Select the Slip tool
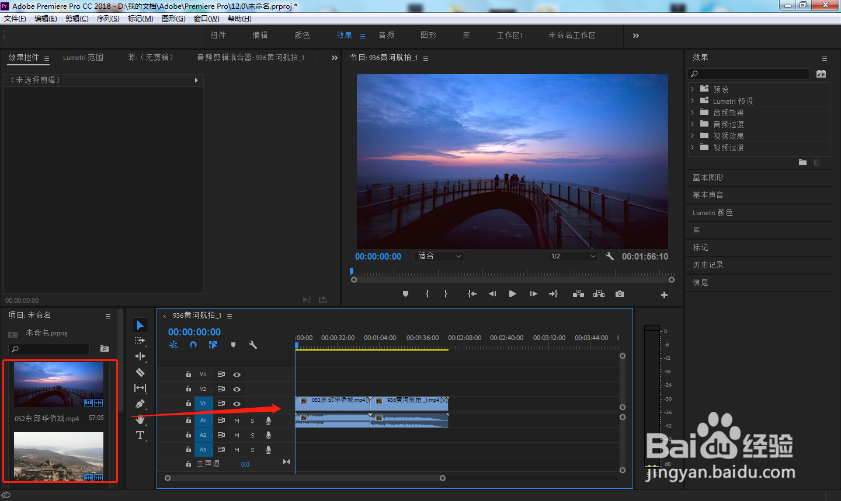The image size is (841, 501). click(x=140, y=388)
